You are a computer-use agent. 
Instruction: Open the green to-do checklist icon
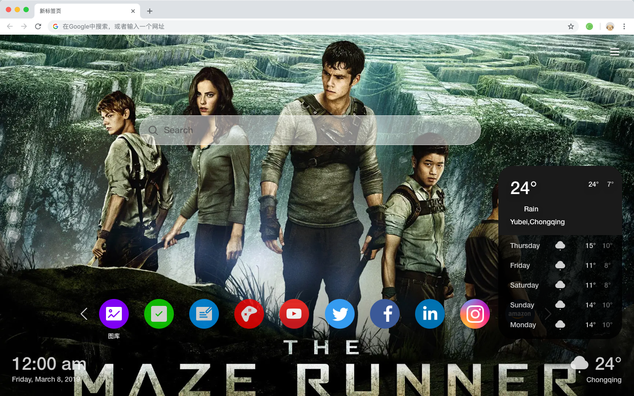tap(159, 314)
